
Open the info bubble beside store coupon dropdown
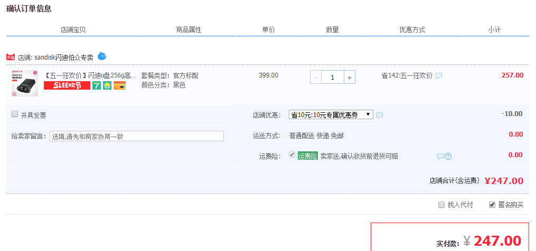tap(380, 115)
